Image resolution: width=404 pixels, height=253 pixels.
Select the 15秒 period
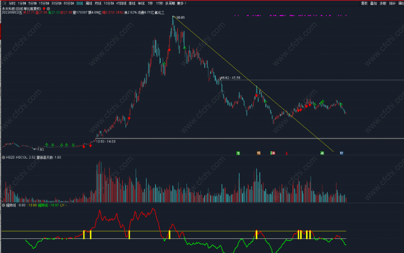click(x=159, y=3)
